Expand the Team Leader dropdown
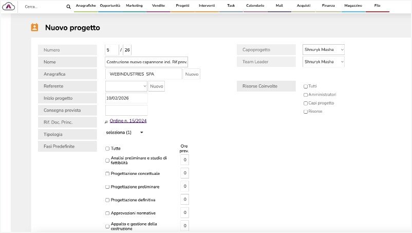This screenshot has width=412, height=233. 324,62
